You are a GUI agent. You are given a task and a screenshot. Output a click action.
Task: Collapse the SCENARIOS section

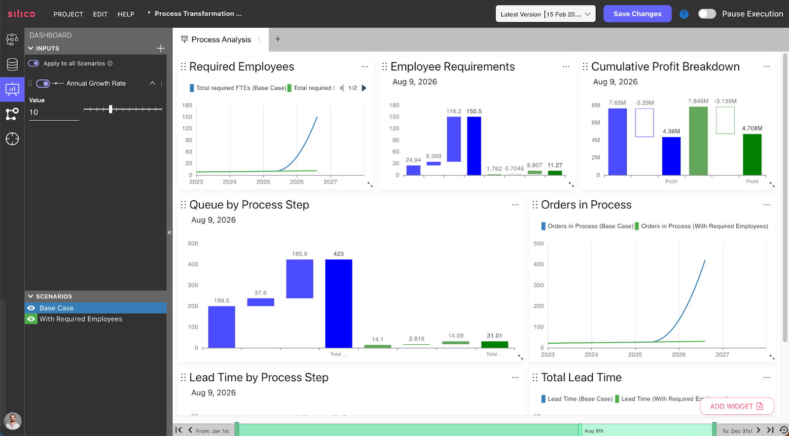[31, 296]
